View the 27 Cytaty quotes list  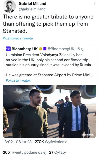point(58,152)
